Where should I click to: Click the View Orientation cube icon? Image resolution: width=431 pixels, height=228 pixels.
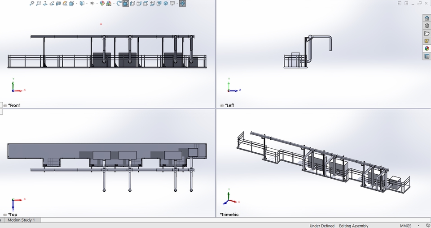click(x=72, y=3)
